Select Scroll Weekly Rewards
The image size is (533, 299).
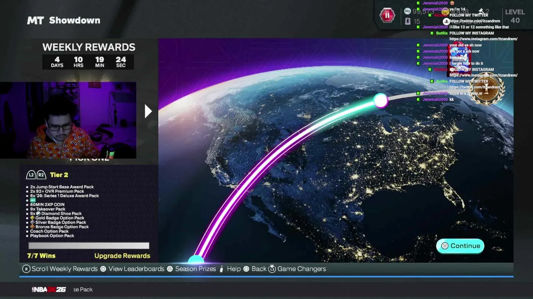tap(65, 269)
